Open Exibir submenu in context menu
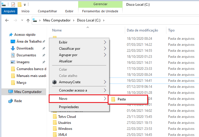Viewport: 199px width, 137px height. (x=79, y=42)
